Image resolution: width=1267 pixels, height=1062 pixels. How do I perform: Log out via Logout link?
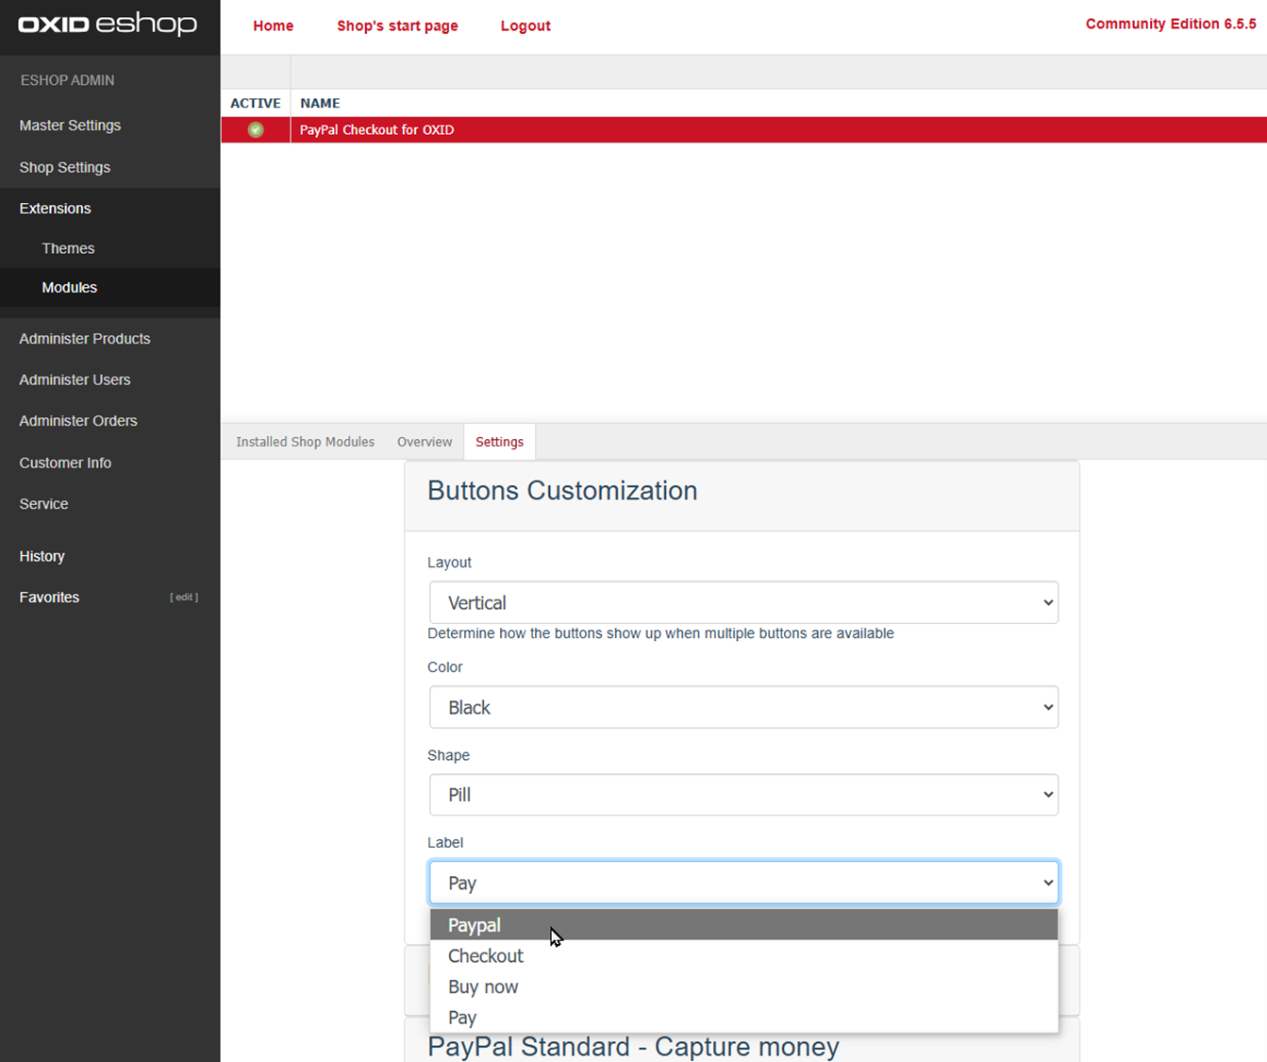(x=525, y=25)
